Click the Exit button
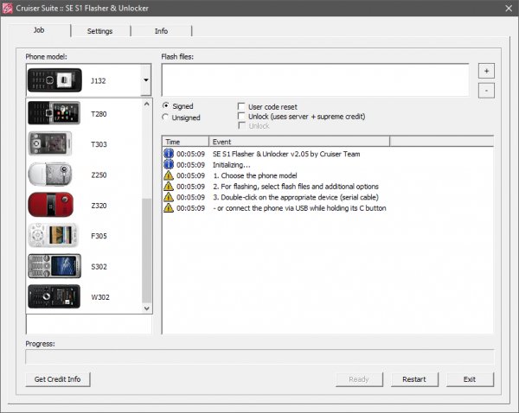Screen dimensions: 519x413 tap(470, 379)
